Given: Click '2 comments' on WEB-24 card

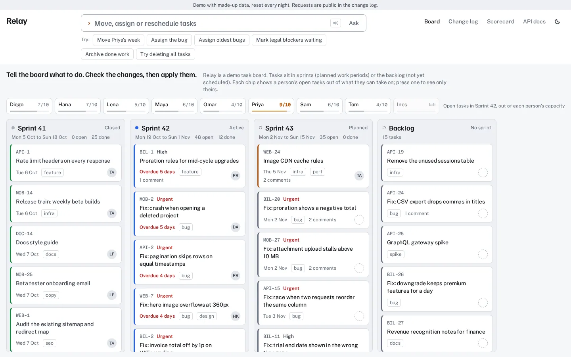Looking at the screenshot, I should point(277,180).
